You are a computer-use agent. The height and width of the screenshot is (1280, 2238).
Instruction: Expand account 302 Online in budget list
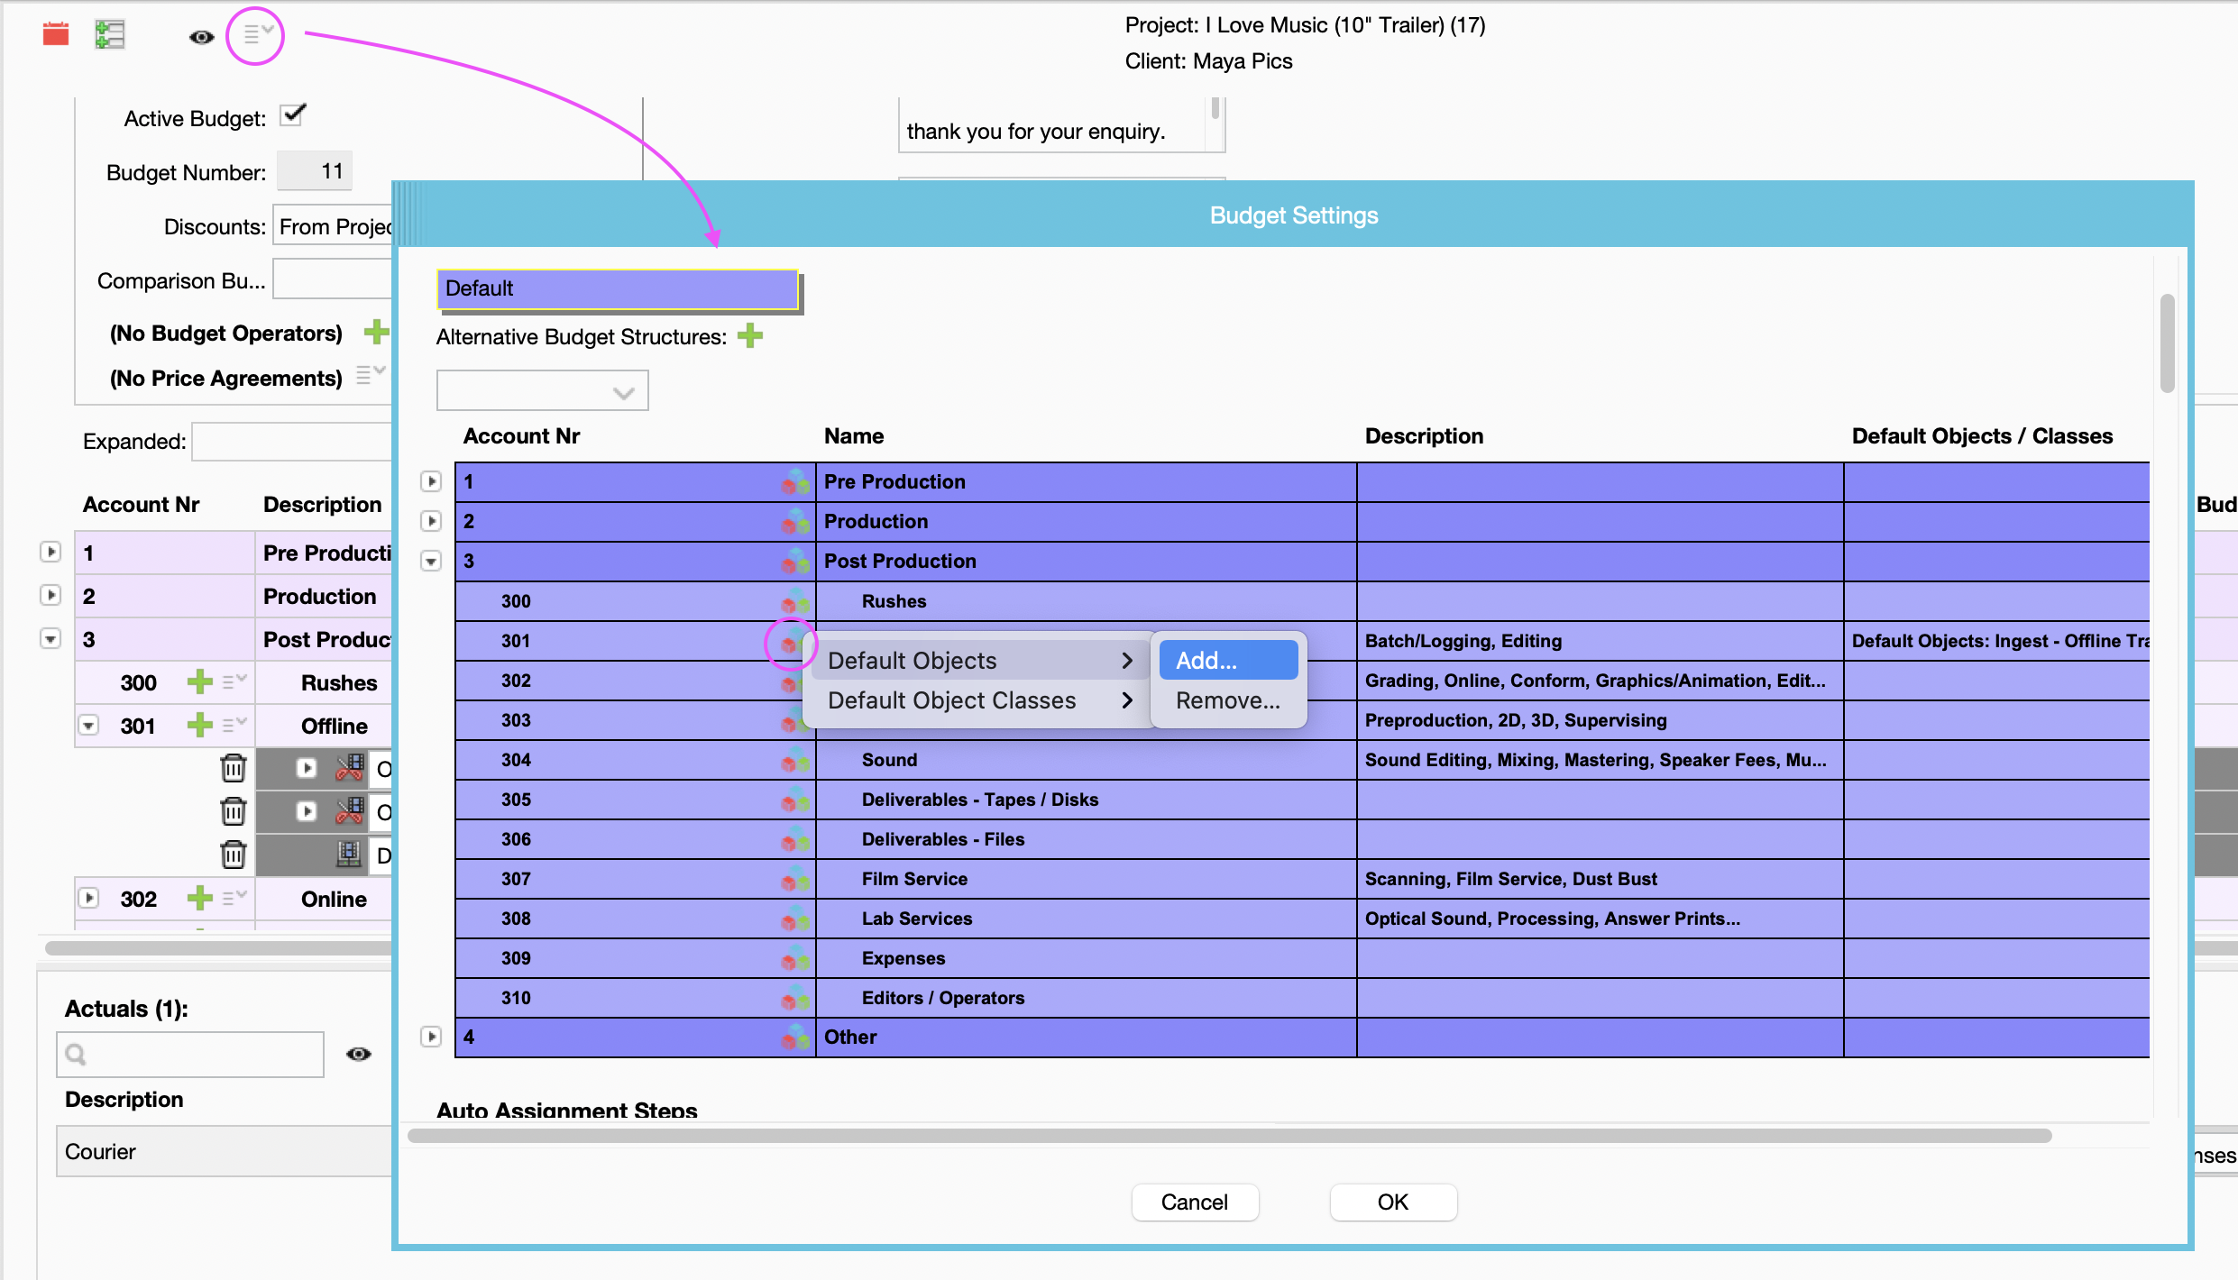coord(88,898)
